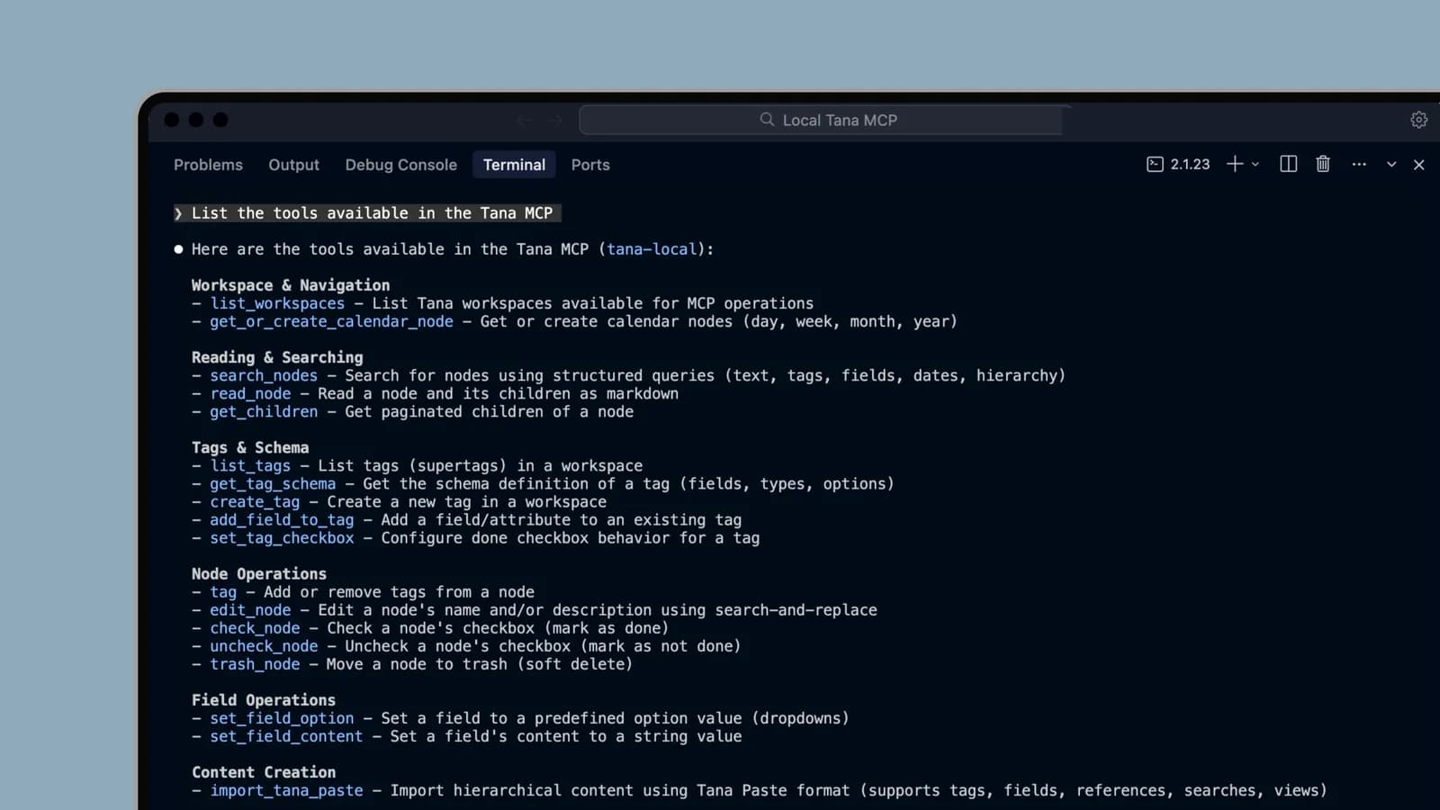Image resolution: width=1440 pixels, height=810 pixels.
Task: Open the Ports tab
Action: pyautogui.click(x=589, y=165)
